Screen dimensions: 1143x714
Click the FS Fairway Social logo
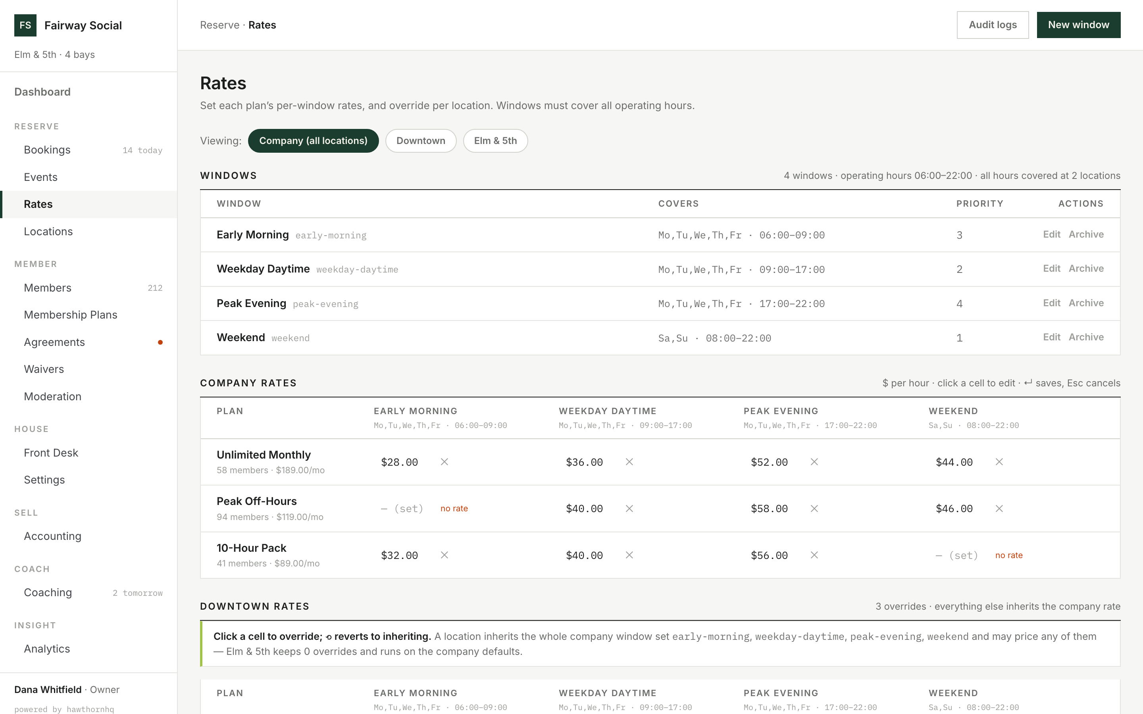pyautogui.click(x=25, y=25)
